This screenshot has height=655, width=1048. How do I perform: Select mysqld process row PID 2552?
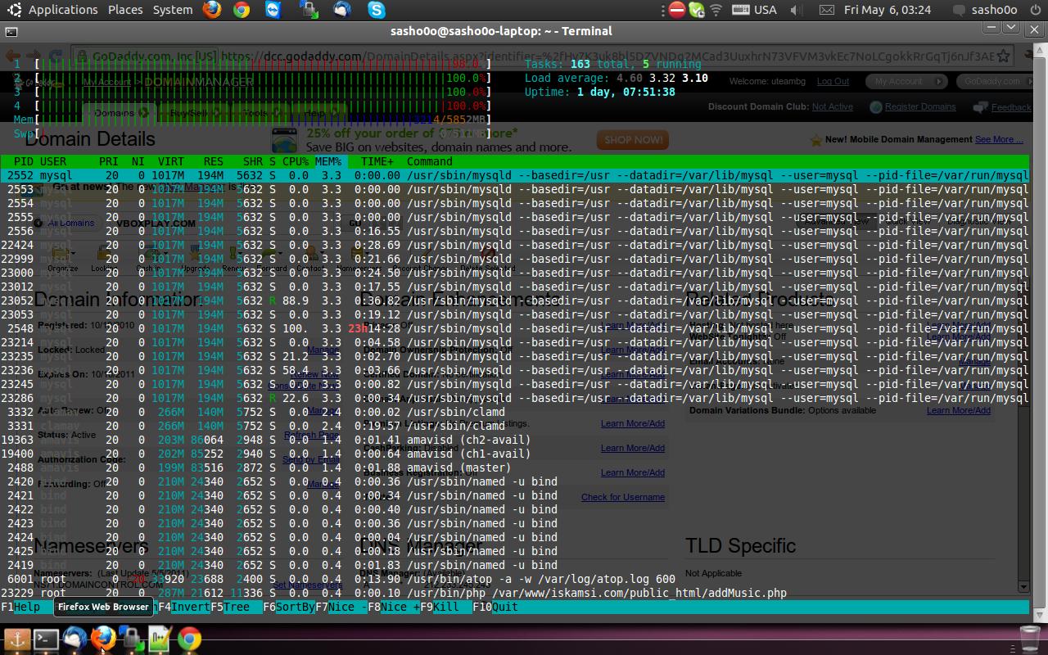tap(514, 175)
